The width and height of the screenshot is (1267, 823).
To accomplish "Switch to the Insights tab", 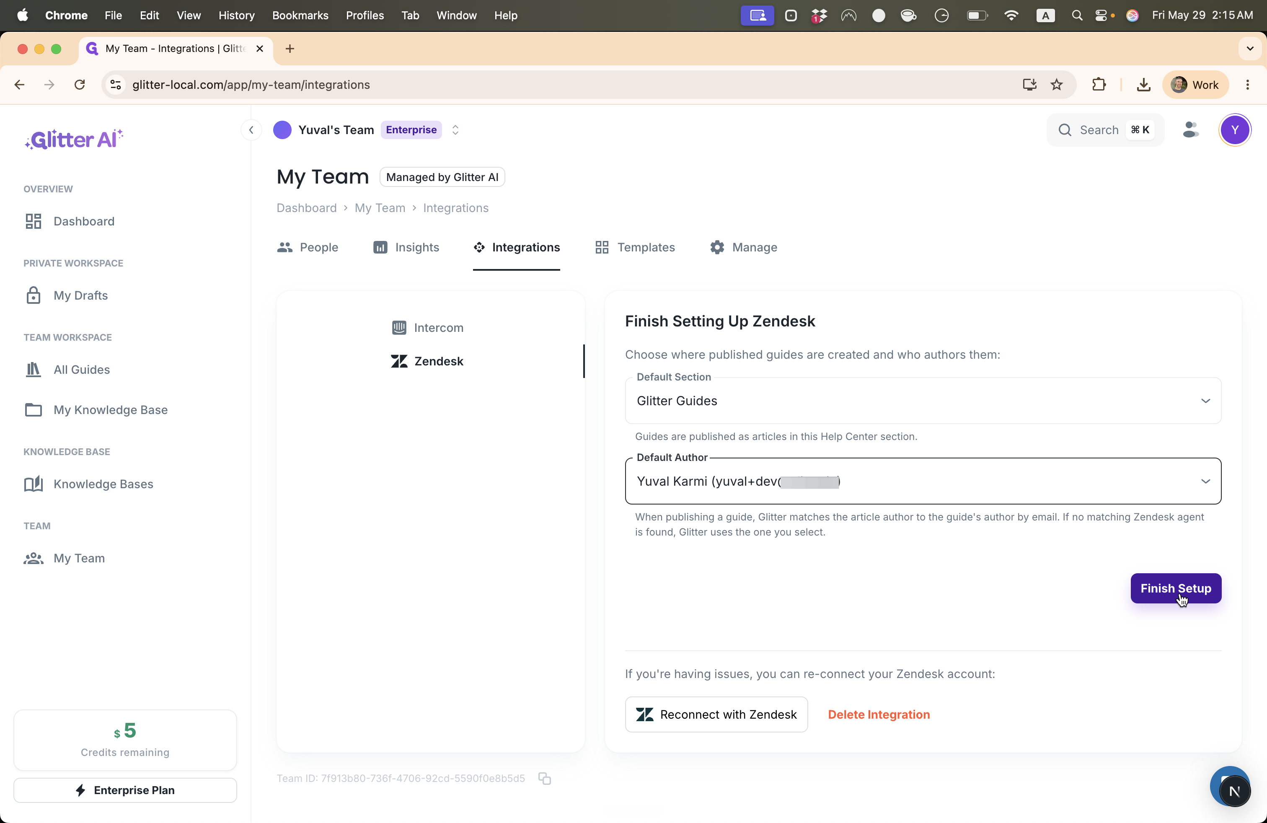I will pos(406,247).
